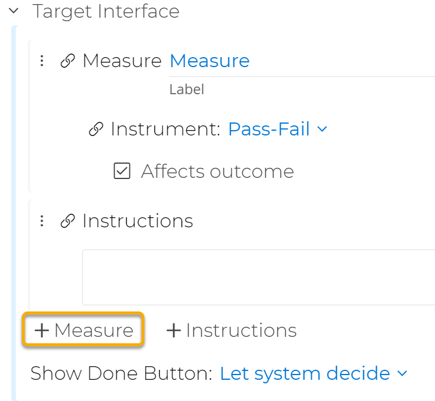
Task: Click the link icon beside Measure
Action: click(68, 61)
